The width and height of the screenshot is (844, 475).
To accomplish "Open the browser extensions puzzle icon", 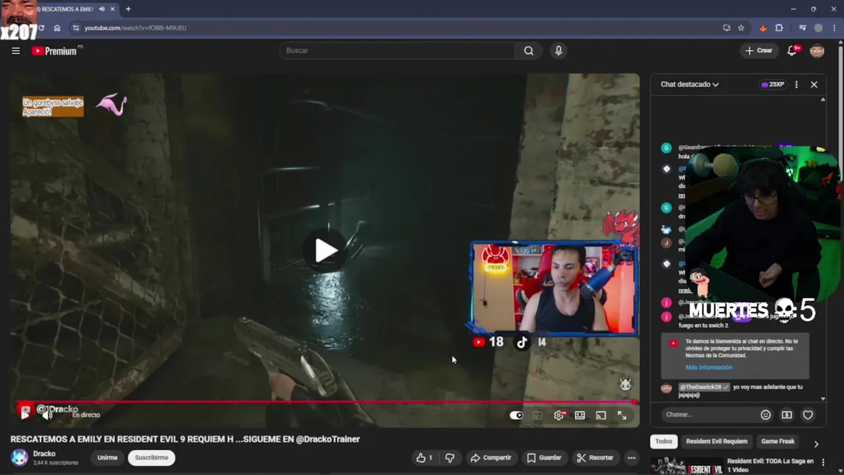I will tap(779, 28).
